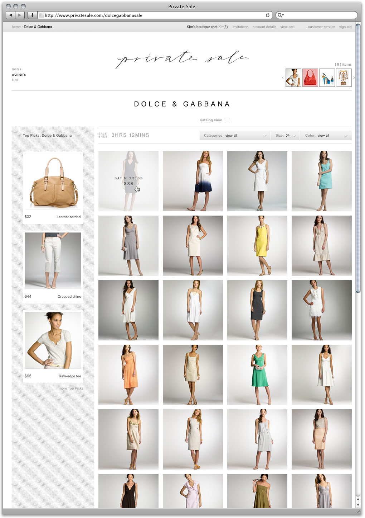Show next cart items with right arrow
Image resolution: width=365 pixels, height=518 pixels.
(x=354, y=78)
